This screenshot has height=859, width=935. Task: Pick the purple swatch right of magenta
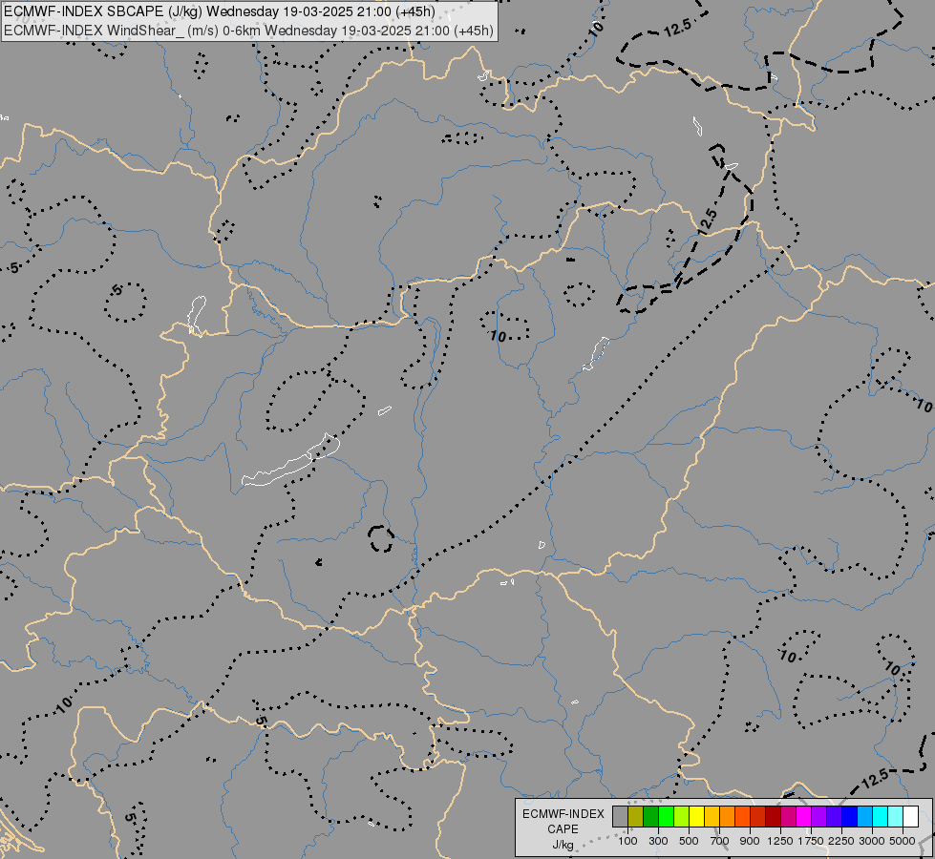click(x=819, y=816)
